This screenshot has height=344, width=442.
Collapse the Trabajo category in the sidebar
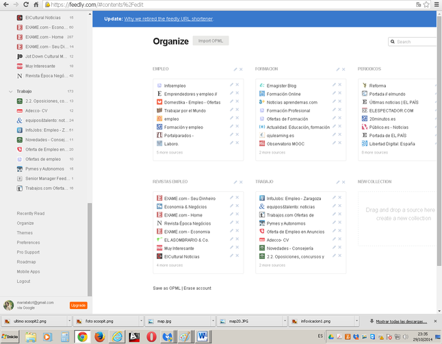(11, 92)
